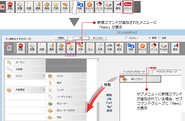This screenshot has width=185, height=121.
Task: Select the 汎用 radio button
Action: pyautogui.click(x=159, y=38)
